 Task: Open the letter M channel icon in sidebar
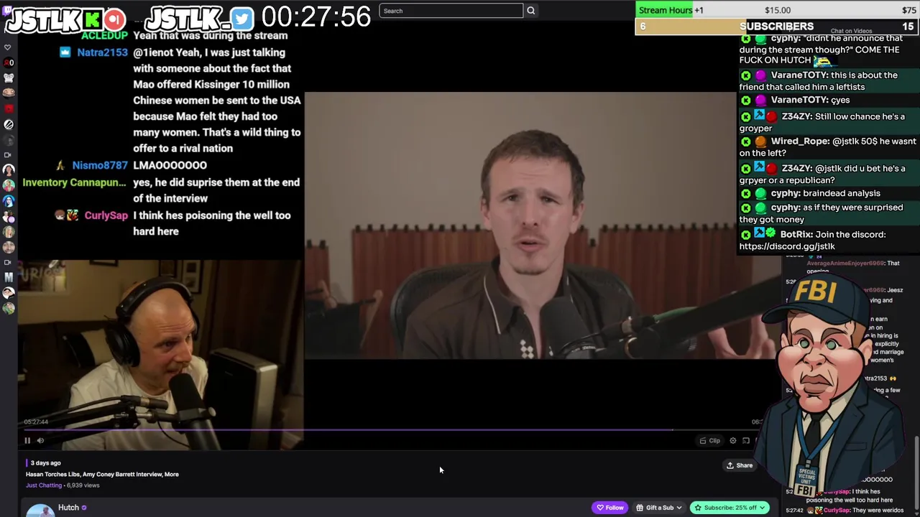point(8,277)
